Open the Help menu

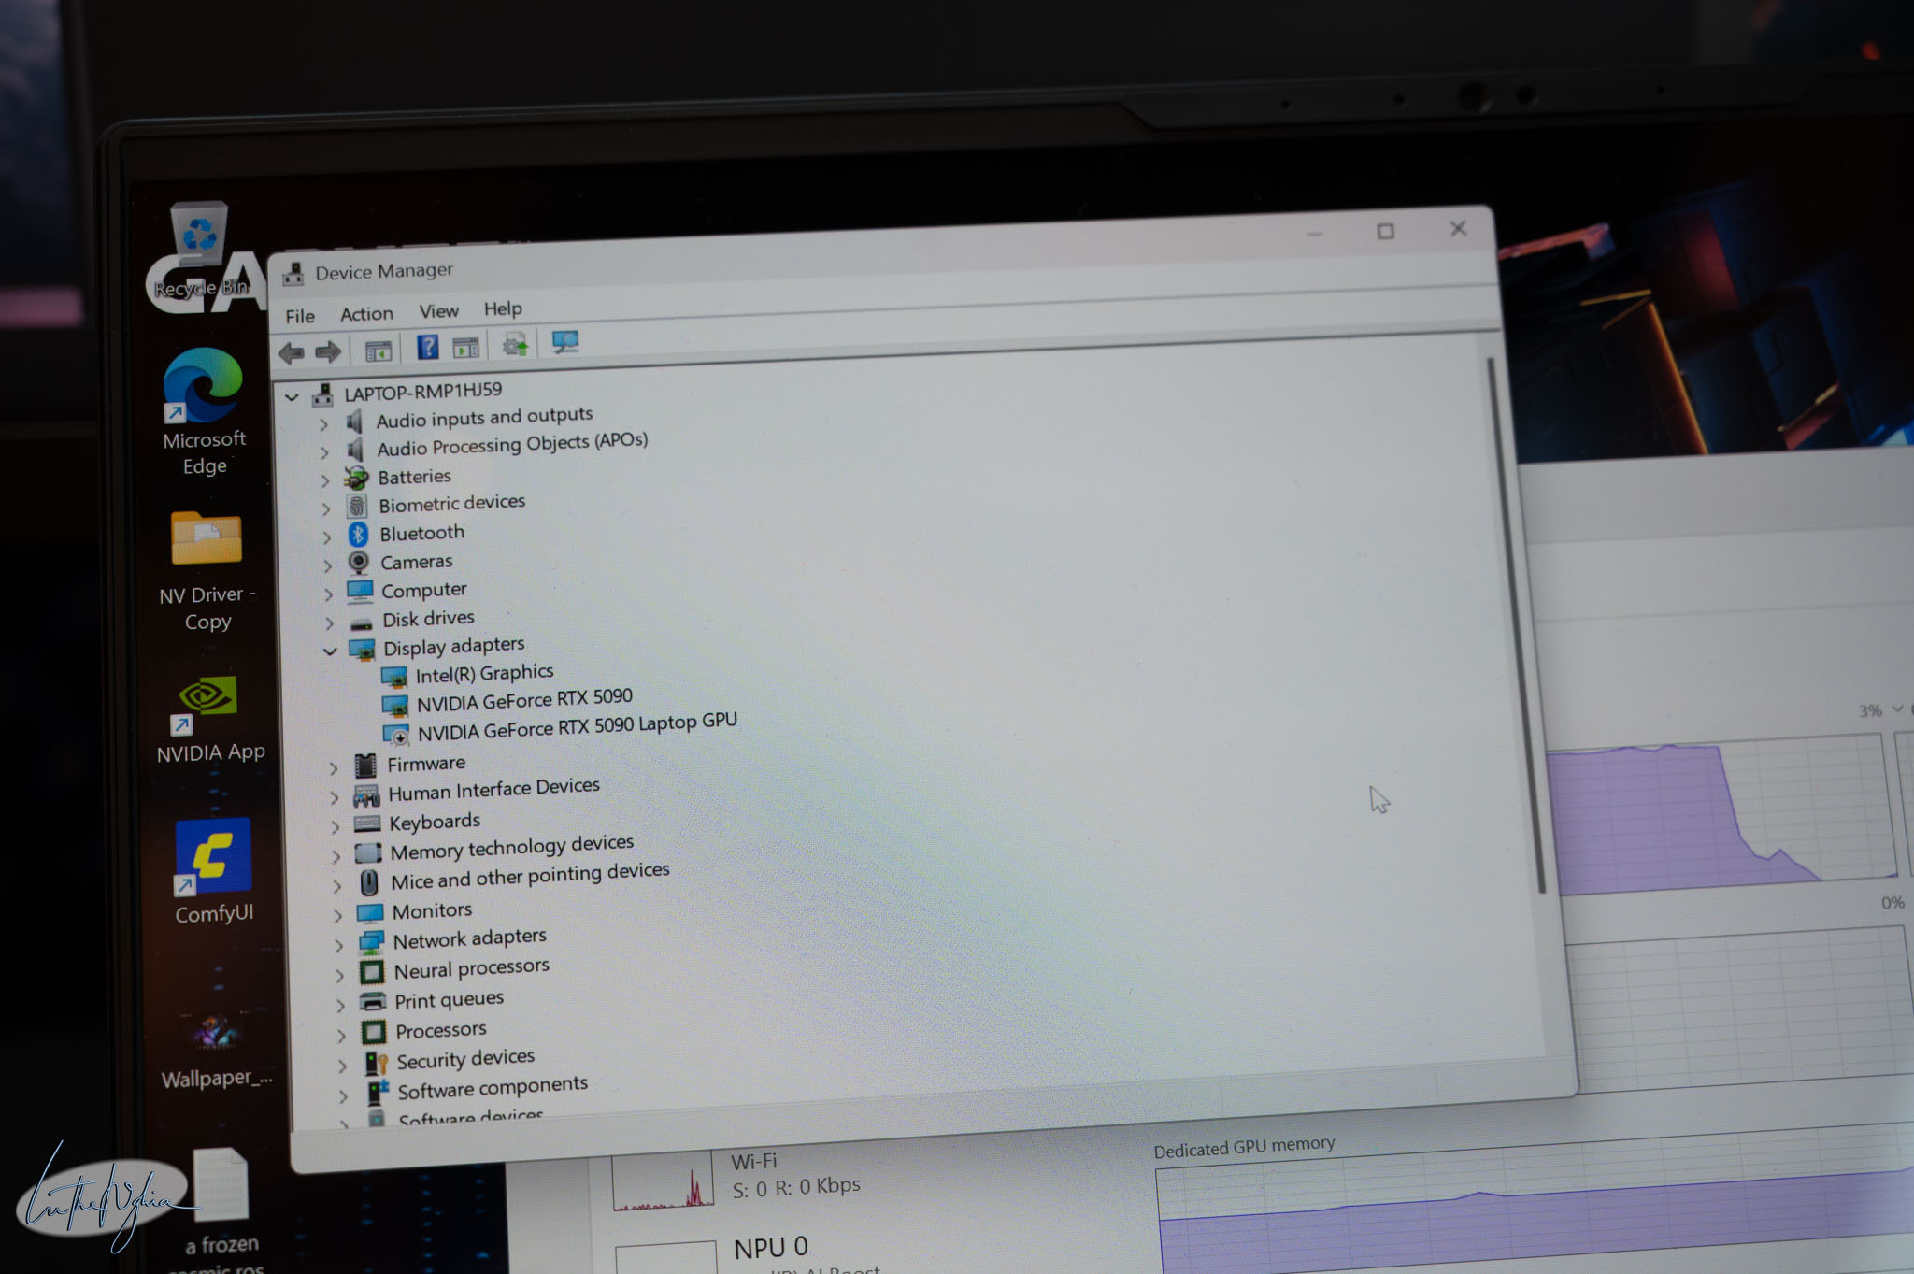coord(503,308)
